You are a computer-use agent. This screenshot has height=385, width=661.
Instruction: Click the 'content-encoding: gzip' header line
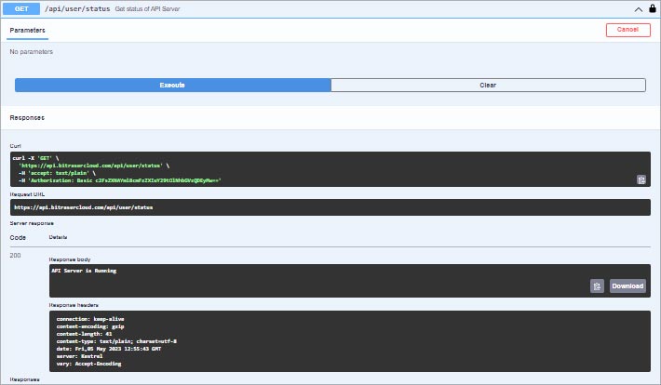point(90,326)
